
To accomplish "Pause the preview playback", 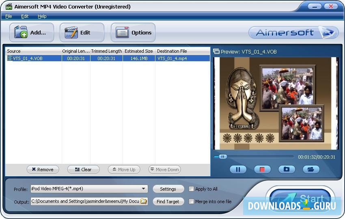I will point(238,169).
